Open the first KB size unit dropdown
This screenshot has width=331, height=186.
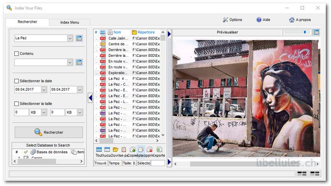coord(44,112)
